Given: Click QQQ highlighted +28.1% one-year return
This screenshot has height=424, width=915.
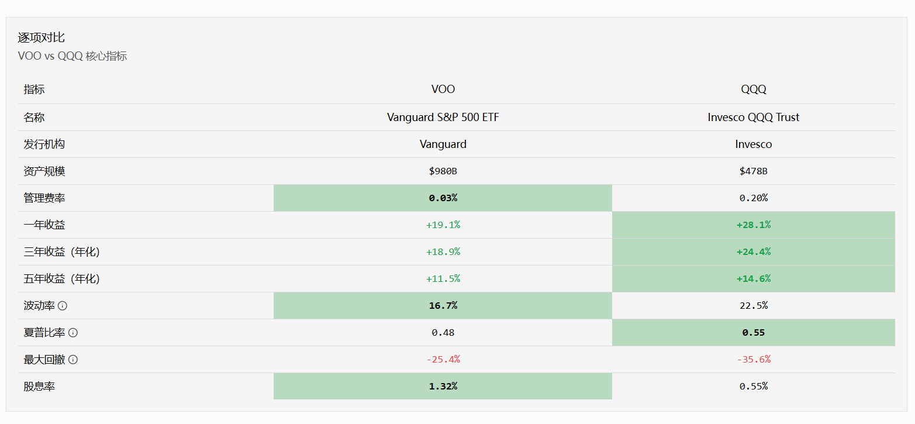Looking at the screenshot, I should 754,225.
